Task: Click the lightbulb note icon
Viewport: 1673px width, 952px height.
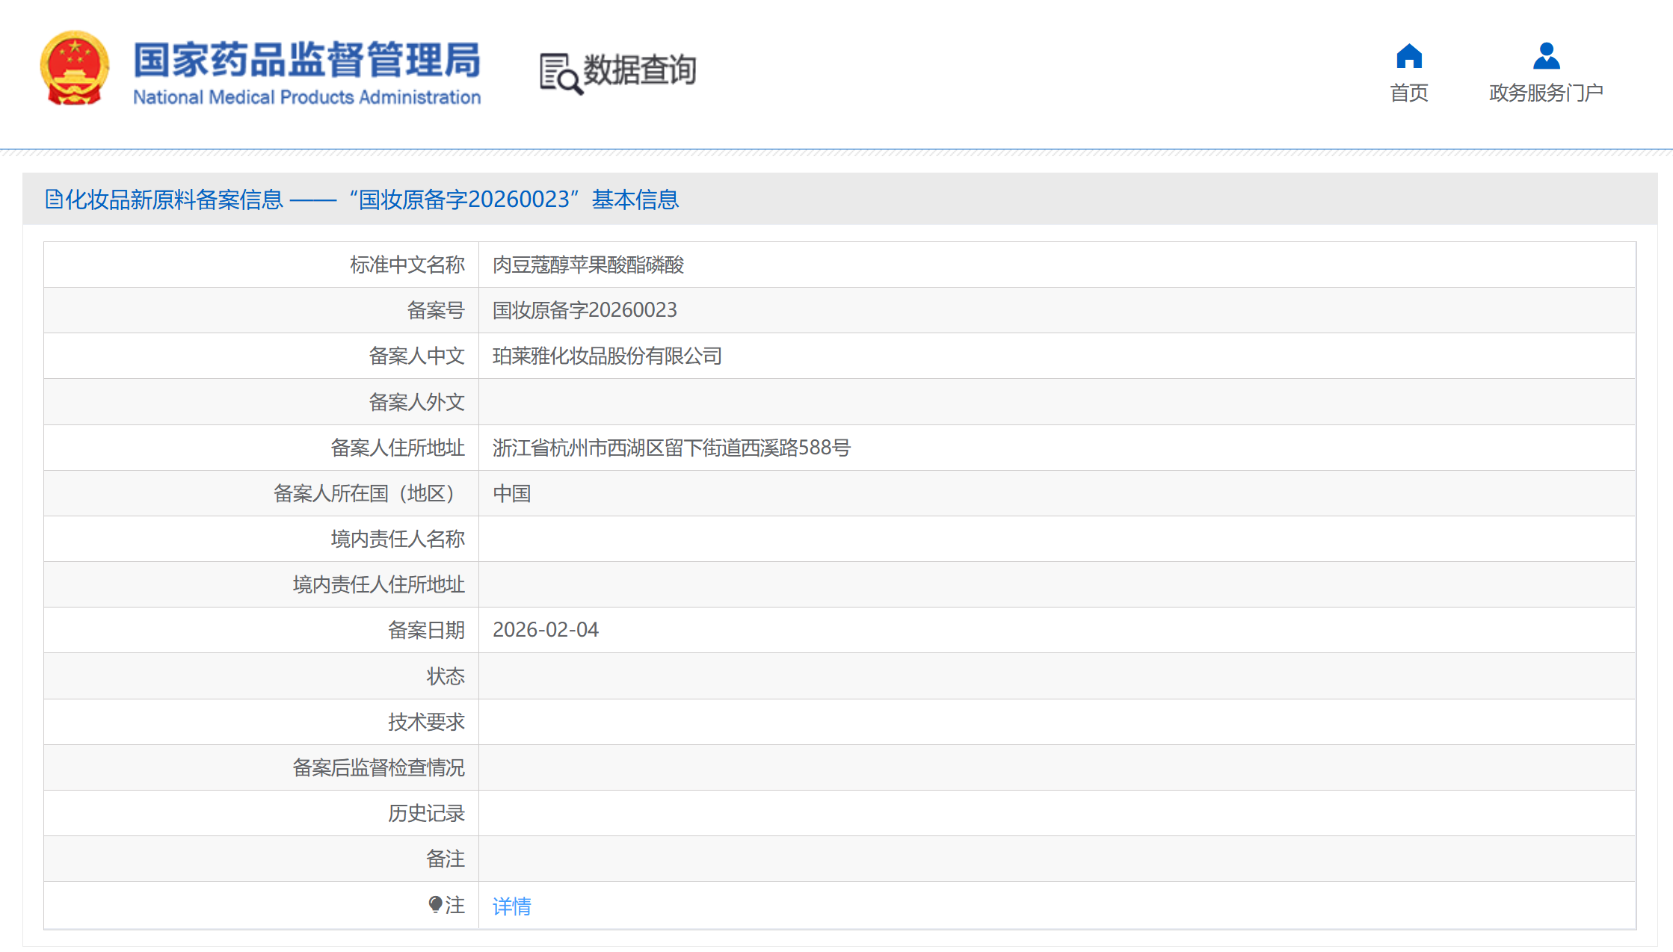Action: point(435,905)
